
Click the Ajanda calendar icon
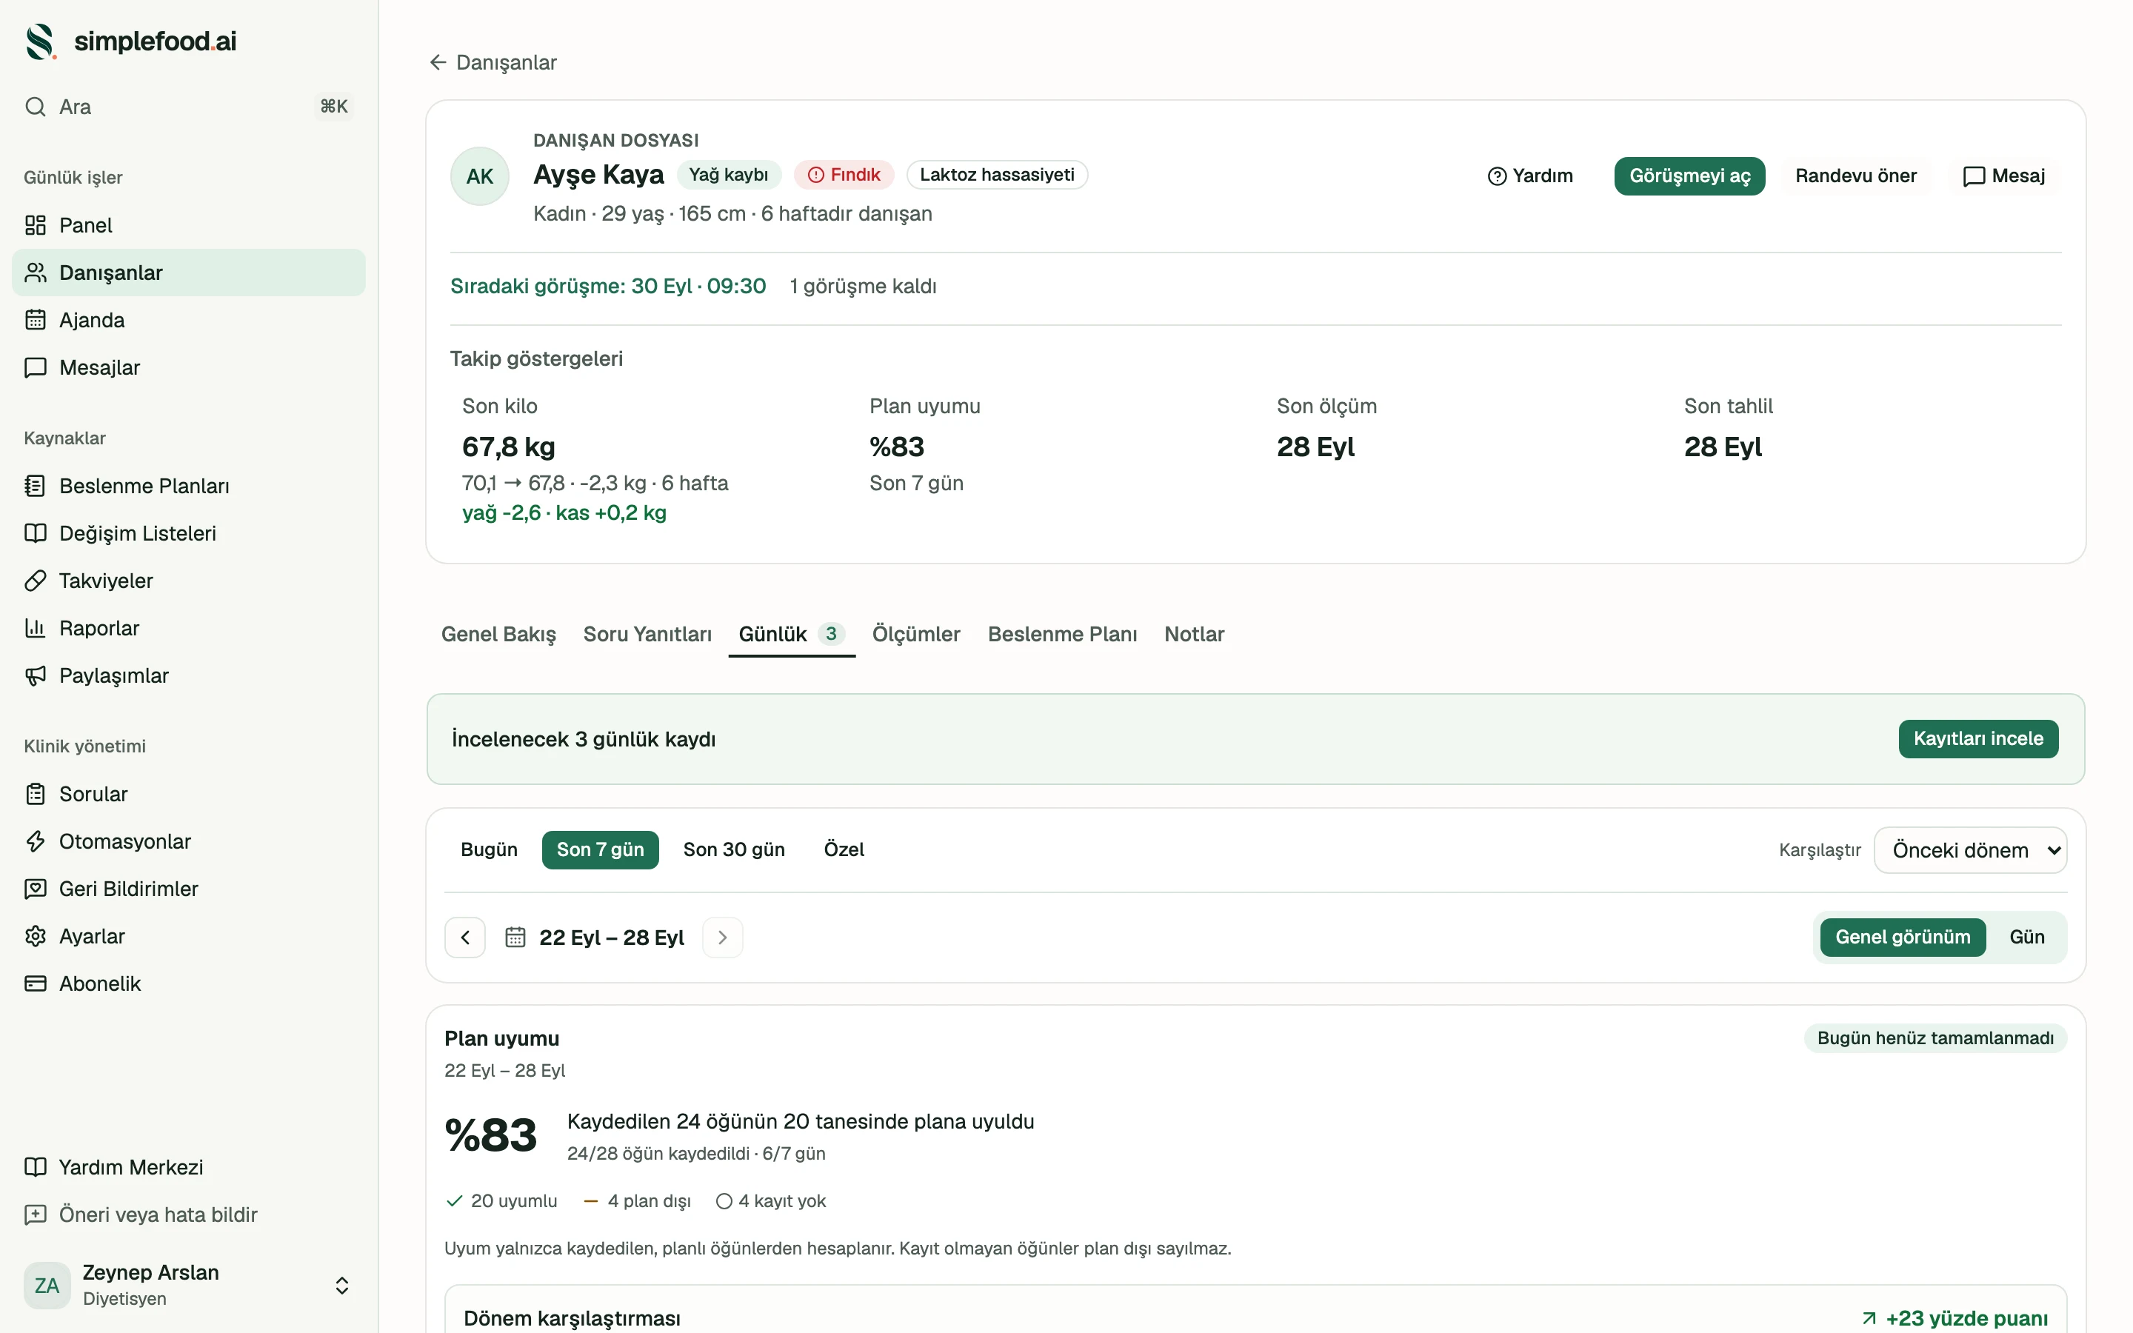[x=36, y=320]
